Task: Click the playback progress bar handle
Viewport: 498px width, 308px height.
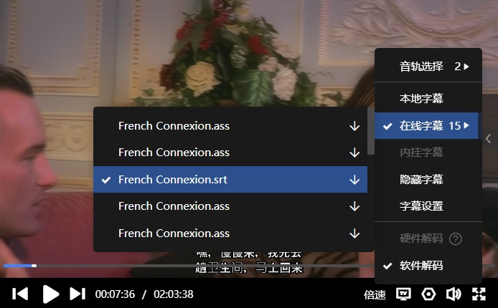Action: [34, 266]
